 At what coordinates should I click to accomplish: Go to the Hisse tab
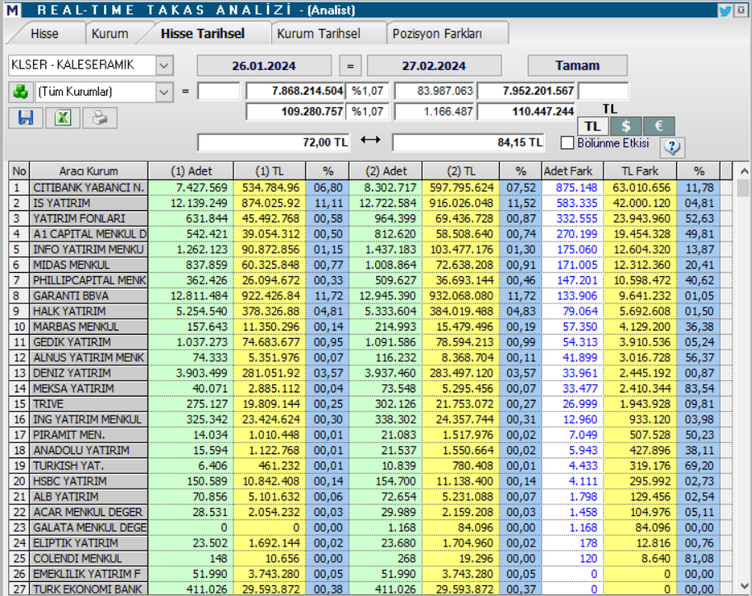[x=45, y=34]
